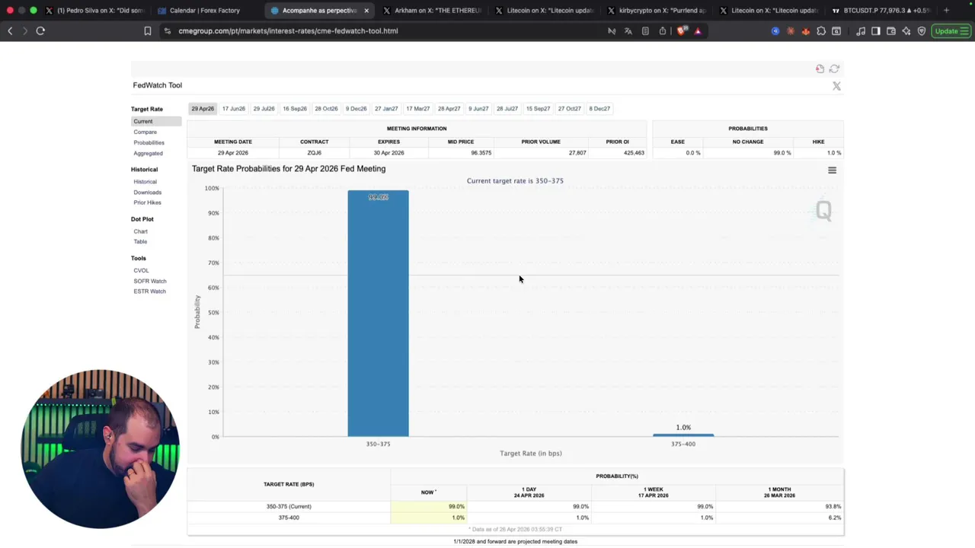The image size is (975, 548).
Task: Close the active Acompanhe as perspectivas tab
Action: pos(366,11)
